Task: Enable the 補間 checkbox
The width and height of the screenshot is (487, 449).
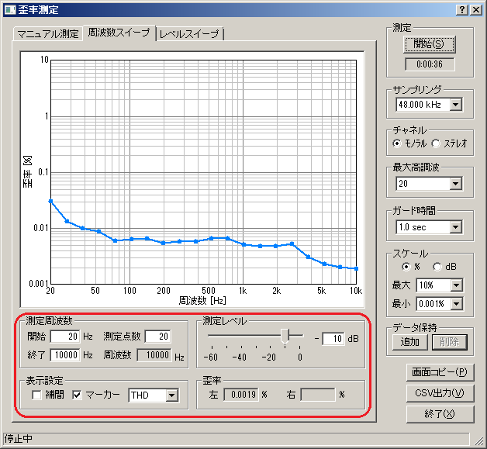Action: coord(36,395)
